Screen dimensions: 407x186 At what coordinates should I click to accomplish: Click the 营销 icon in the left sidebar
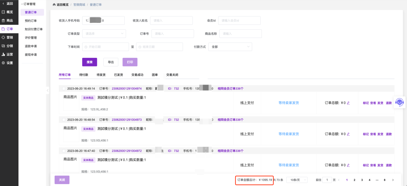coord(3,37)
